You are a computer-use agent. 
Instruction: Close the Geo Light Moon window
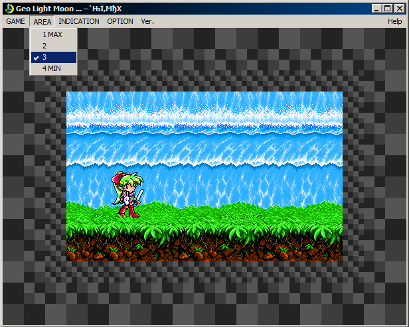click(399, 9)
